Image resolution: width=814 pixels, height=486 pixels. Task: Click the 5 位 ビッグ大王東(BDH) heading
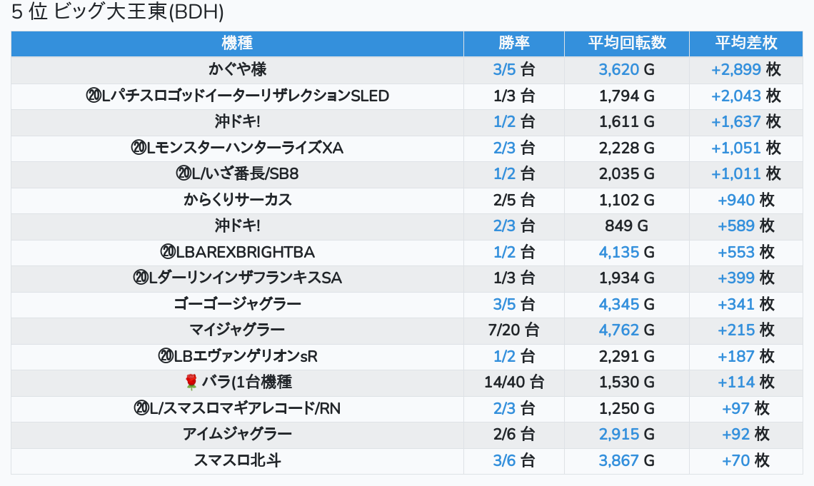click(118, 13)
